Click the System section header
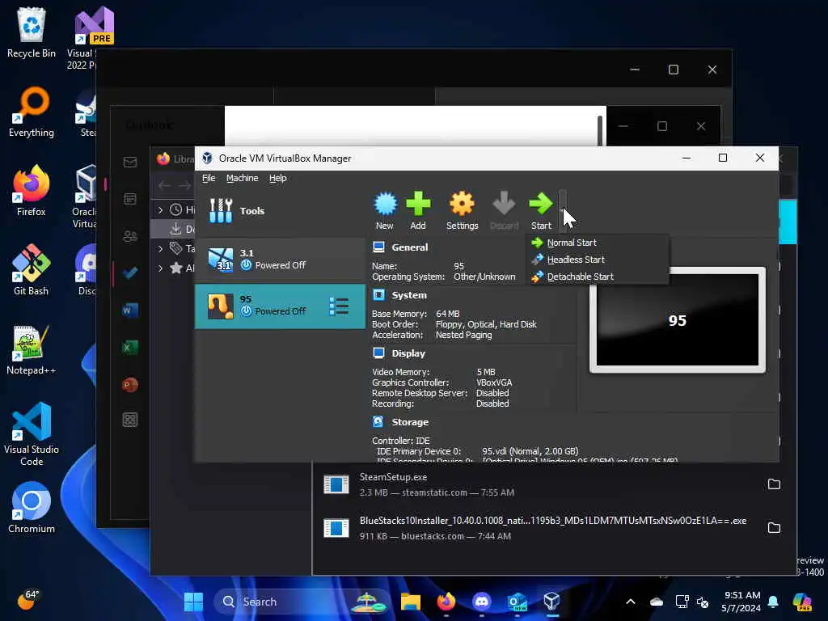 (409, 295)
